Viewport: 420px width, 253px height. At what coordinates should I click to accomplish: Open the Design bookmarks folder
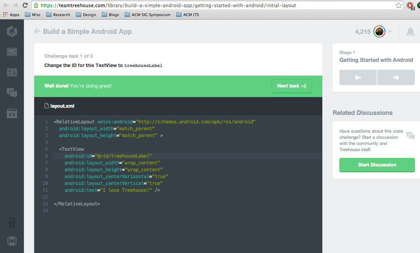(x=86, y=15)
